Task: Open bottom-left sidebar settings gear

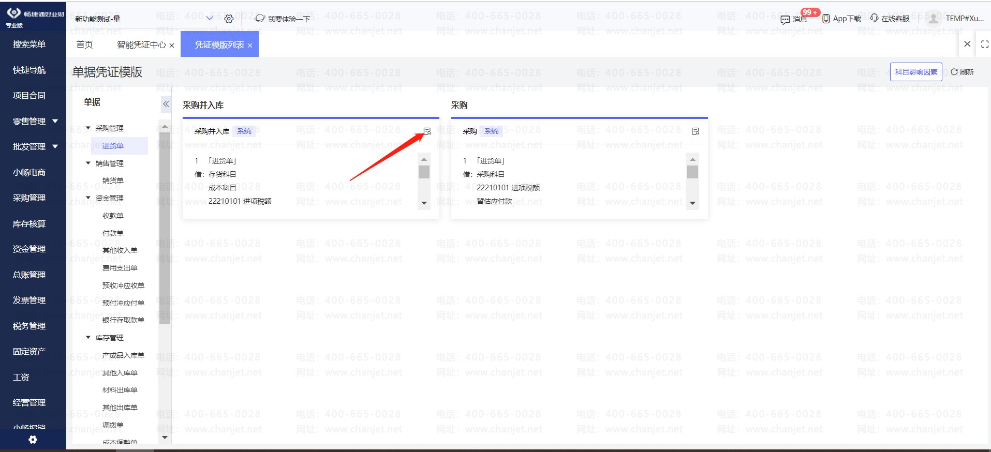Action: point(33,440)
